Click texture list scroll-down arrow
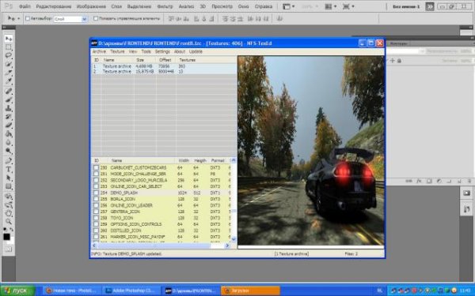475x296 pixels. 234,239
